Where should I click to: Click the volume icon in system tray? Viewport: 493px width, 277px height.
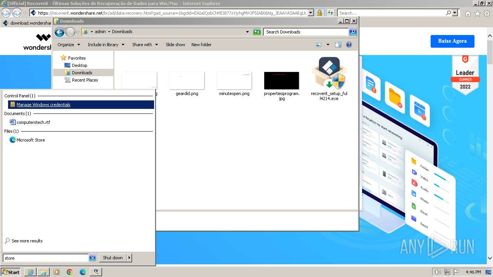438,272
